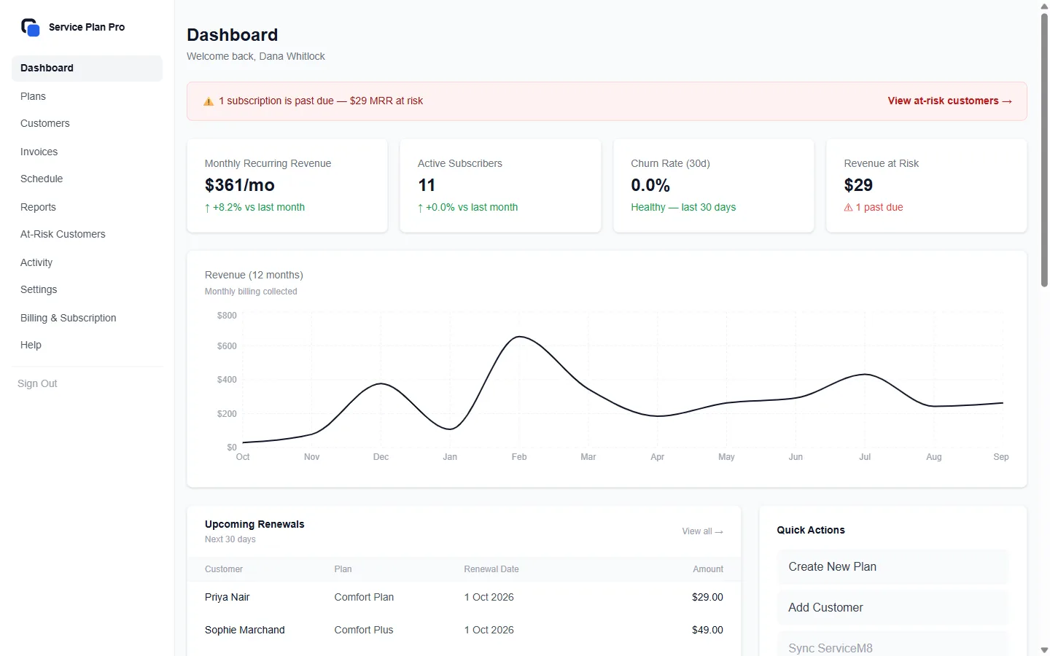This screenshot has width=1050, height=656.
Task: Click Sign Out
Action: (37, 383)
